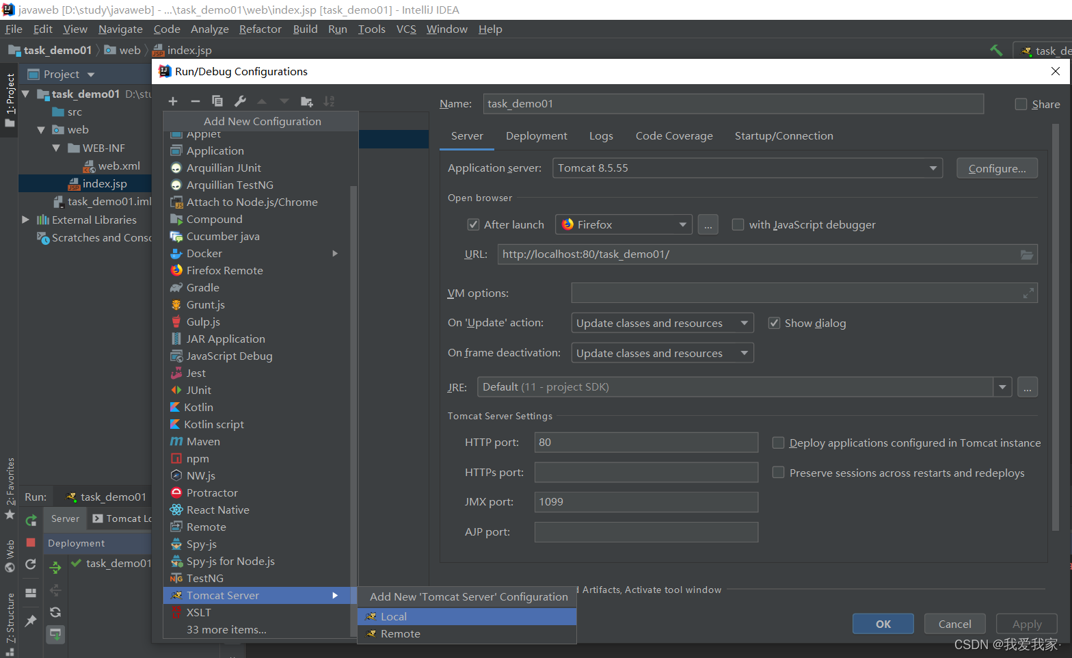Click the OK button
Image resolution: width=1072 pixels, height=658 pixels.
(883, 624)
